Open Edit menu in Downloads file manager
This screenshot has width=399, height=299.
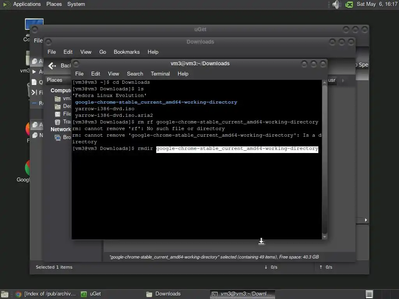pyautogui.click(x=68, y=52)
